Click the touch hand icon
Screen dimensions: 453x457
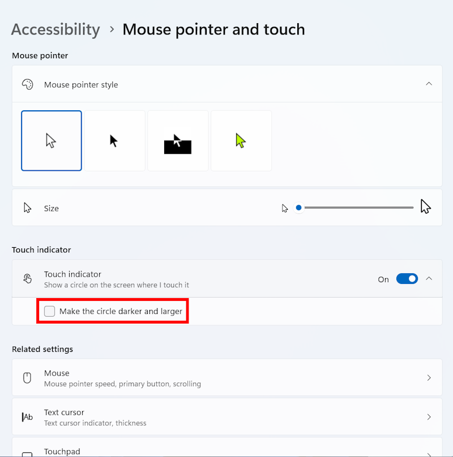pos(27,278)
